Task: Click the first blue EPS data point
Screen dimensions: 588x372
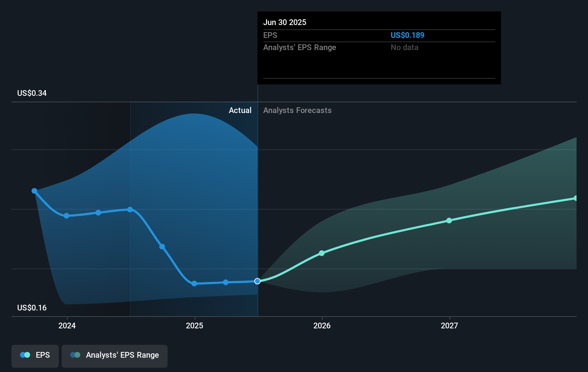Action: pyautogui.click(x=34, y=191)
